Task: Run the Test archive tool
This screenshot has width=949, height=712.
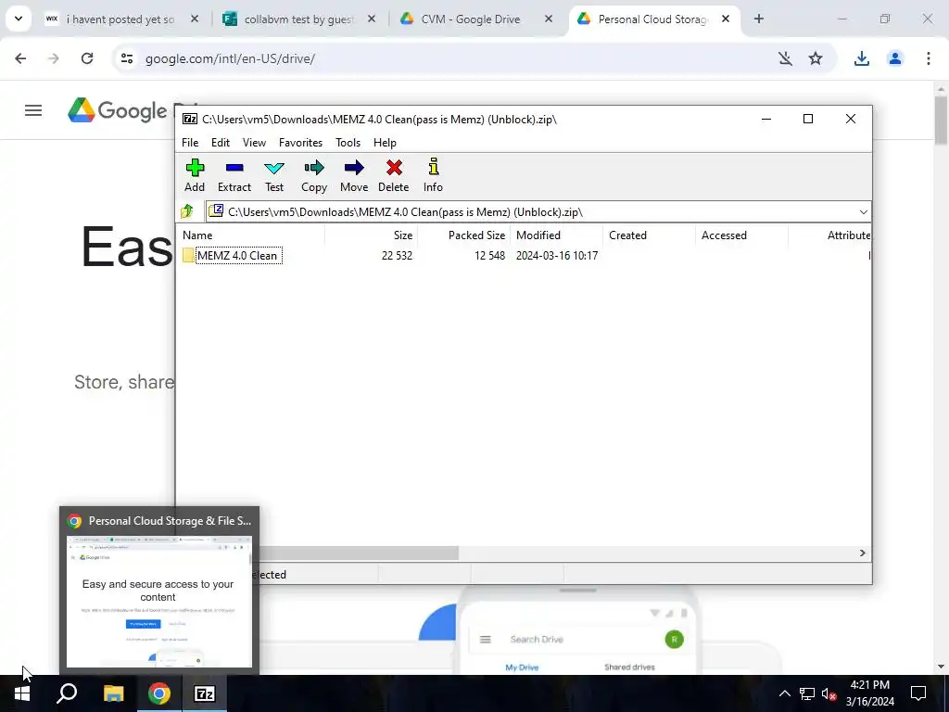Action: coord(274,175)
